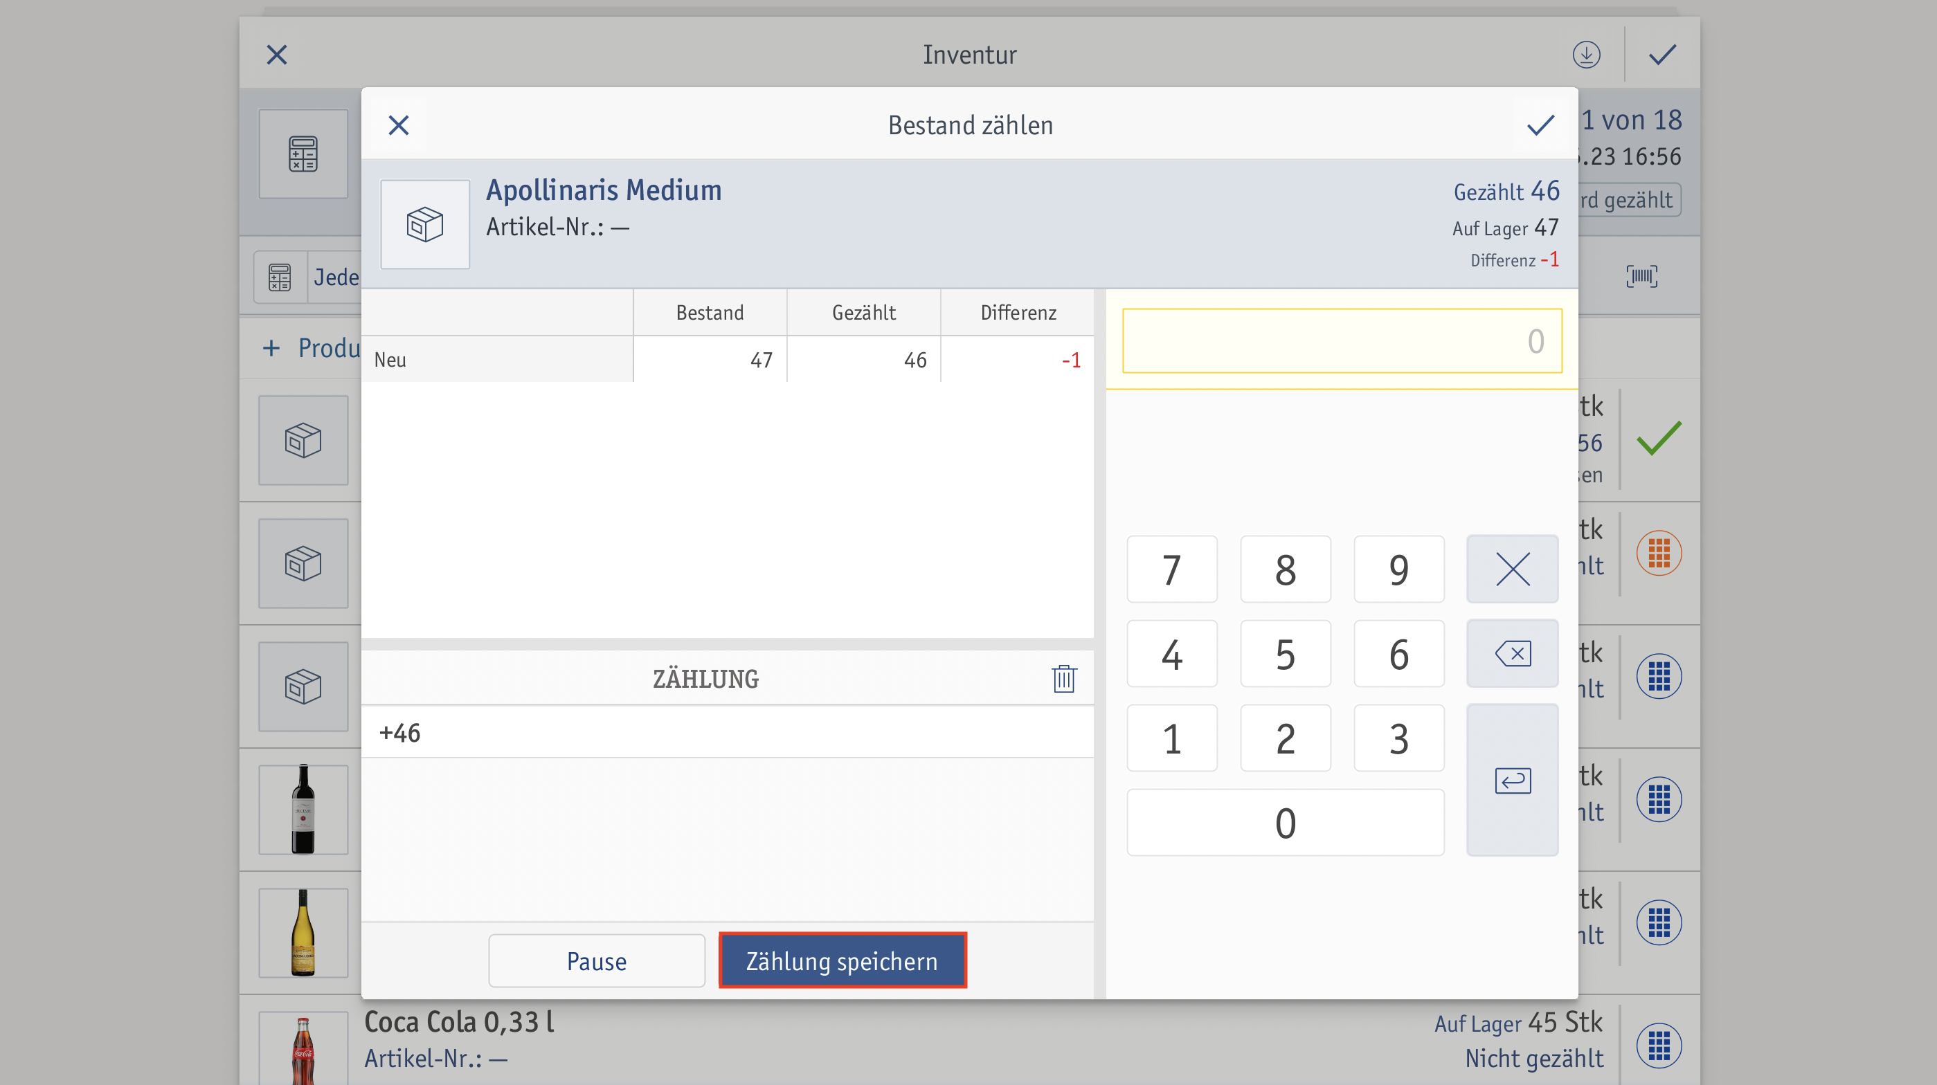Tap keypad digit 9
This screenshot has height=1085, width=1937.
[1398, 569]
